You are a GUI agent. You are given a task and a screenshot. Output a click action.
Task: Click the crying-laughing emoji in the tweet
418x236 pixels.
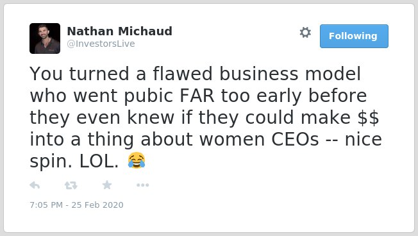coord(137,160)
